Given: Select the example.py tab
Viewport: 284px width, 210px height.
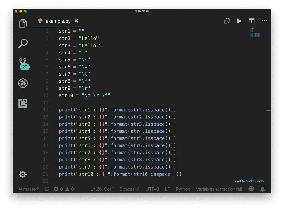Looking at the screenshot, I should (58, 21).
